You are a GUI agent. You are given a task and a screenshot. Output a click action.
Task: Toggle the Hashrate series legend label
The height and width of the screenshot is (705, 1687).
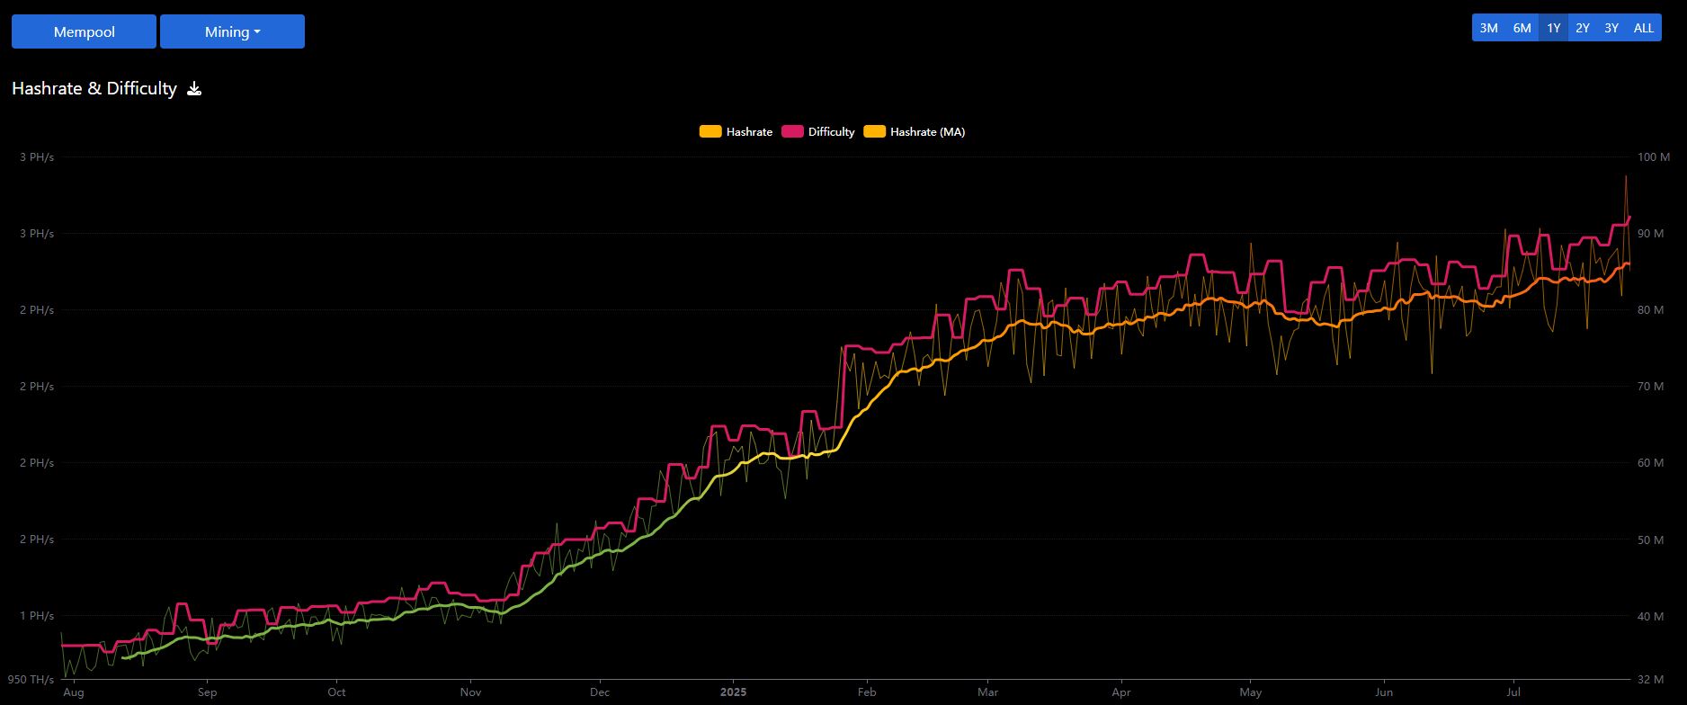[749, 132]
